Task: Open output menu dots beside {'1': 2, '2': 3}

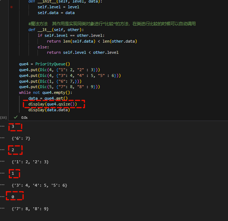Action: (2, 161)
